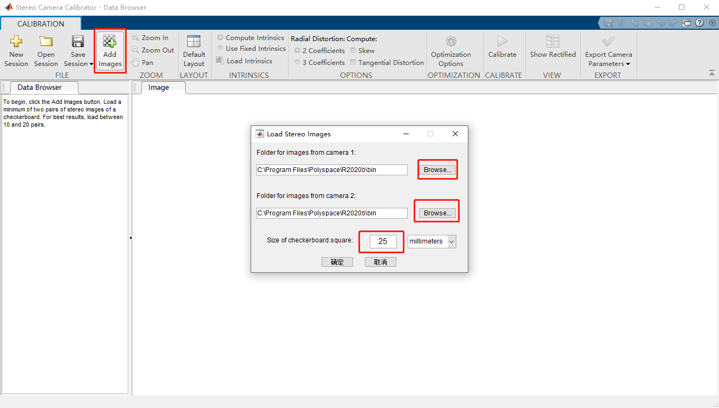Browse folder for camera 1 images
The width and height of the screenshot is (719, 408).
click(437, 170)
